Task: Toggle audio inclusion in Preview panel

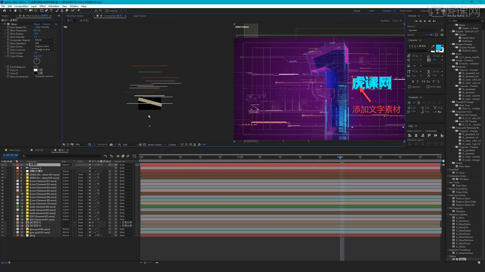Action: click(x=432, y=35)
